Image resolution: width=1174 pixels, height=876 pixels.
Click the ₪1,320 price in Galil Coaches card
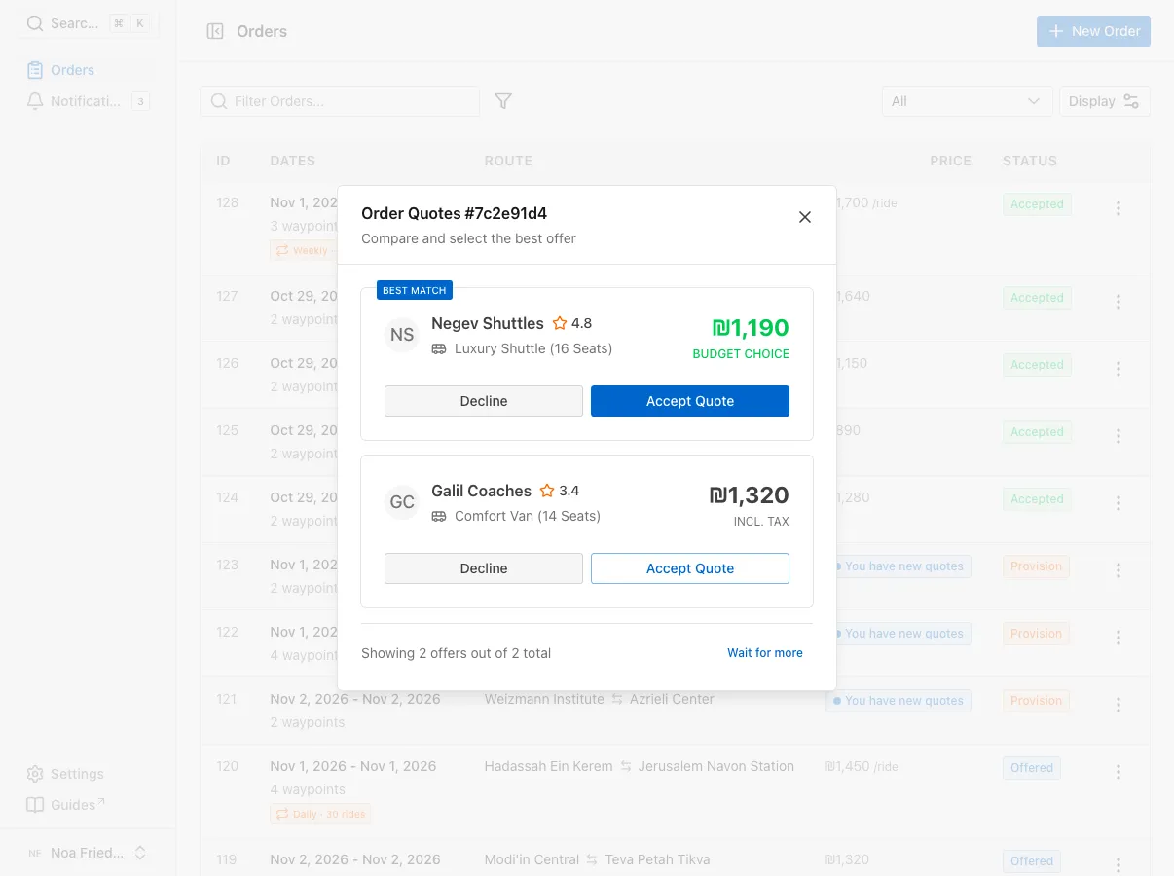749,494
